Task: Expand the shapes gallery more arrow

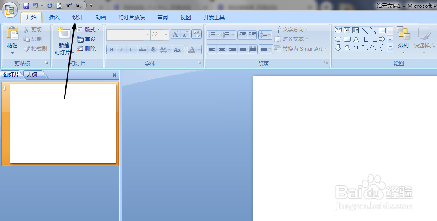Action: point(390,48)
